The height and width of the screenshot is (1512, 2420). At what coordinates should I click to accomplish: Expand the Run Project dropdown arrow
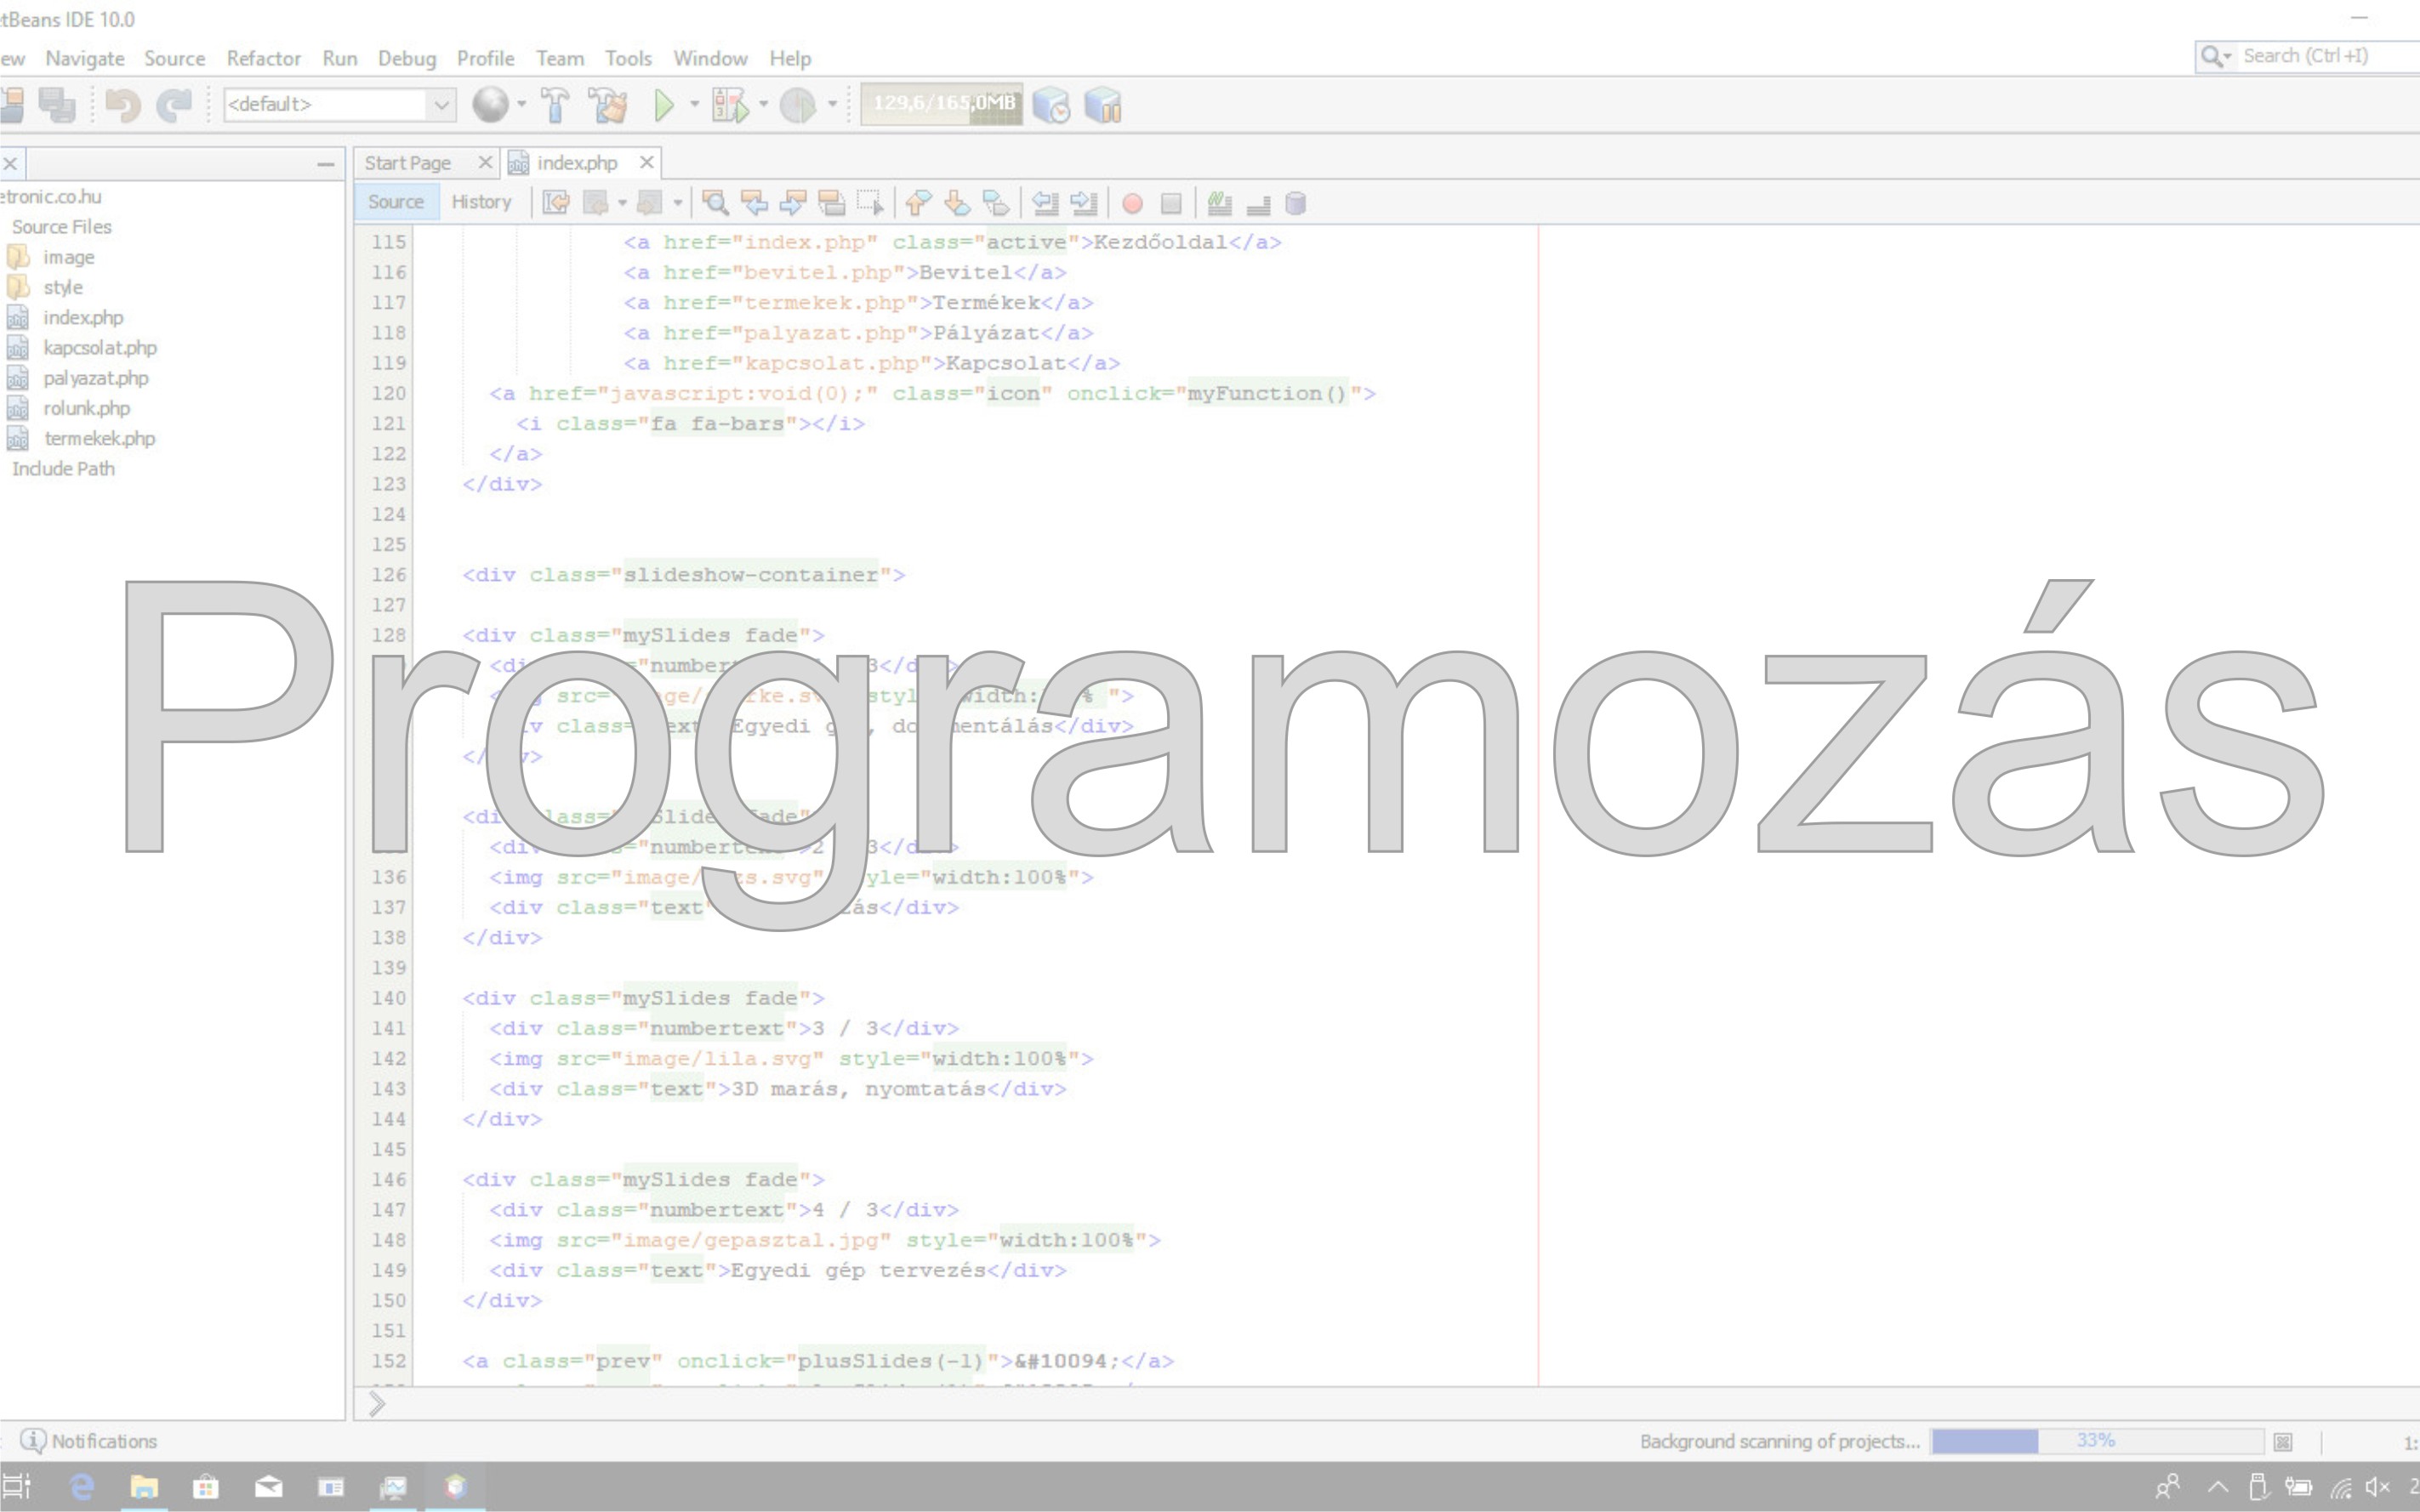coord(694,104)
